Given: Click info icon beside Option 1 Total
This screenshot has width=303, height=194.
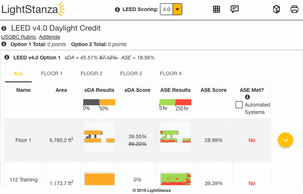Looking at the screenshot, I should pos(4,44).
